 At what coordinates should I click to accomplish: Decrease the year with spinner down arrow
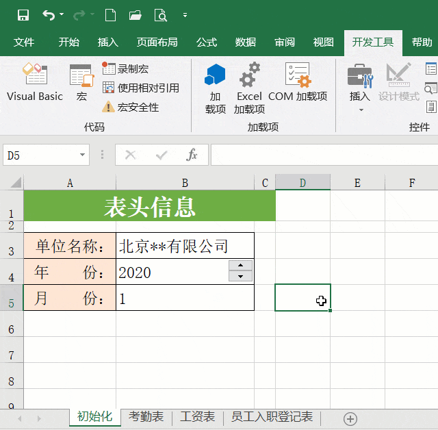pyautogui.click(x=240, y=277)
